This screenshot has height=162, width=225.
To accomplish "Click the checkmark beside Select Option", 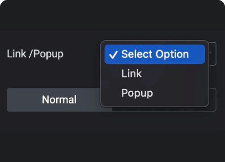I will pos(113,54).
